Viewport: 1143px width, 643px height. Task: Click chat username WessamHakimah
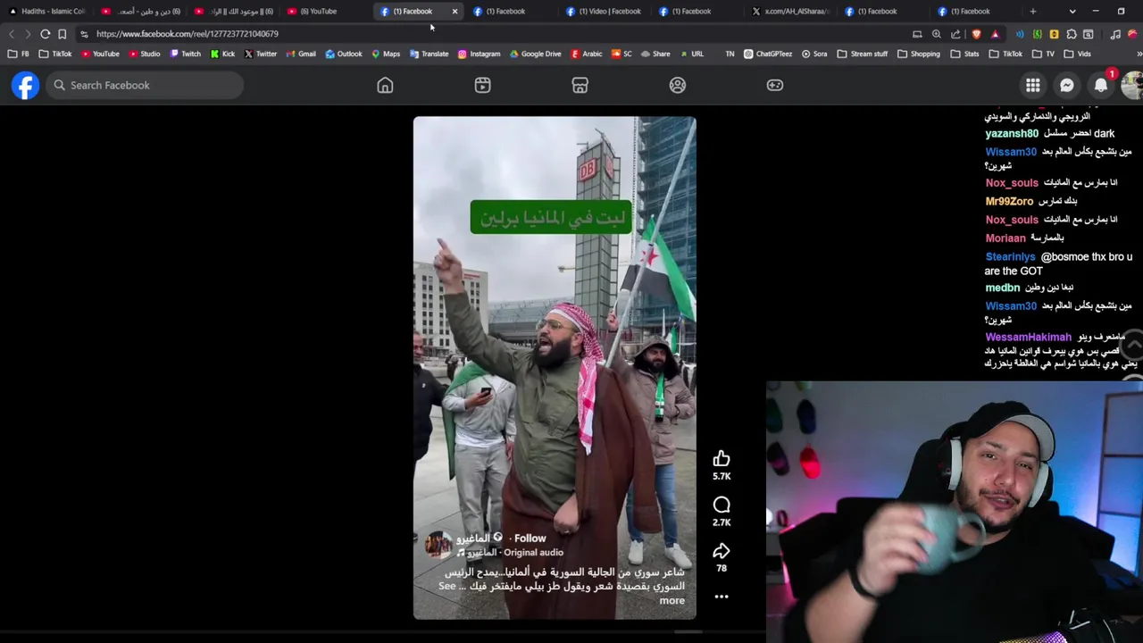[1028, 338]
